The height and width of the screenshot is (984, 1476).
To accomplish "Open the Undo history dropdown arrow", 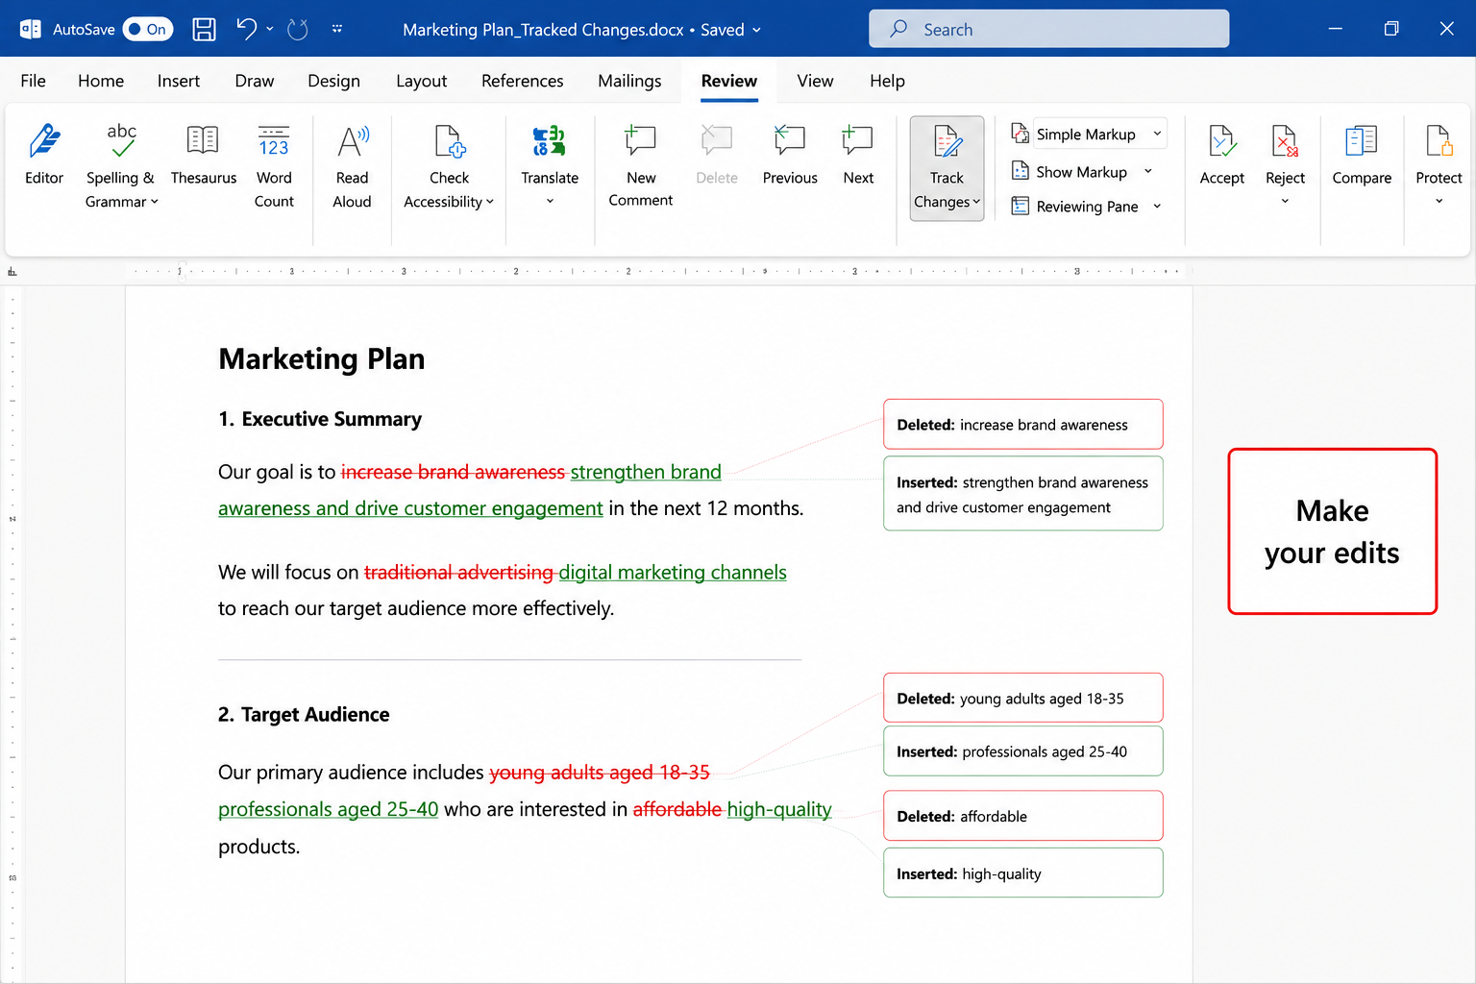I will point(270,30).
